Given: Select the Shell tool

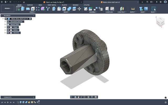Looking at the screenshot, I should tap(64, 9).
